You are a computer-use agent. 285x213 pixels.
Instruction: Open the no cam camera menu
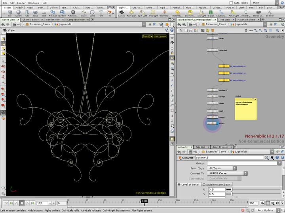[160, 36]
